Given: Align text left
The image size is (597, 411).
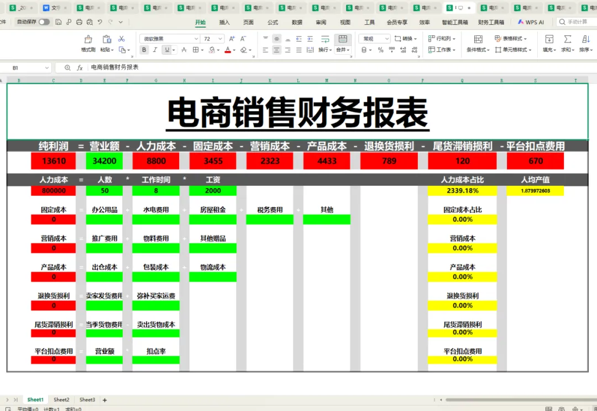Looking at the screenshot, I should point(265,50).
